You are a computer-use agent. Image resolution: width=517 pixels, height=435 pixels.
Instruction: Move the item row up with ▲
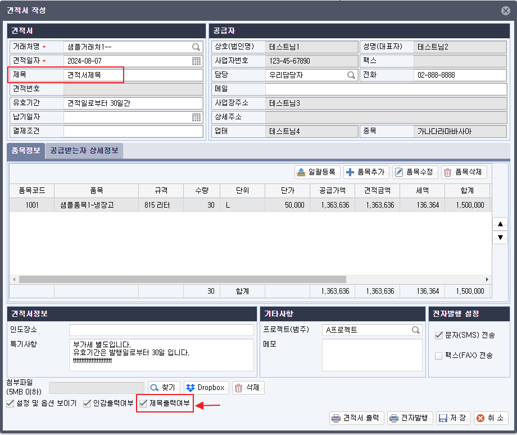click(500, 224)
